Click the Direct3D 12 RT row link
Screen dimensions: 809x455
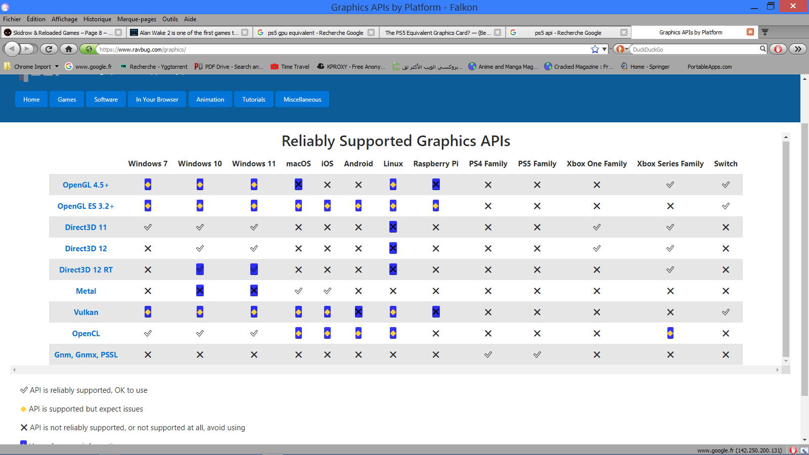(86, 270)
